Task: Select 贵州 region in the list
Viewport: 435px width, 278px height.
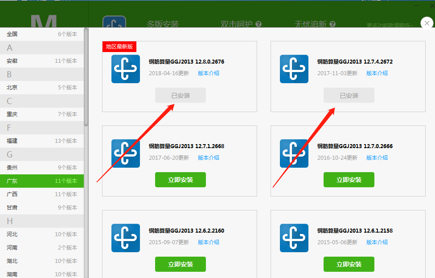Action: click(42, 168)
